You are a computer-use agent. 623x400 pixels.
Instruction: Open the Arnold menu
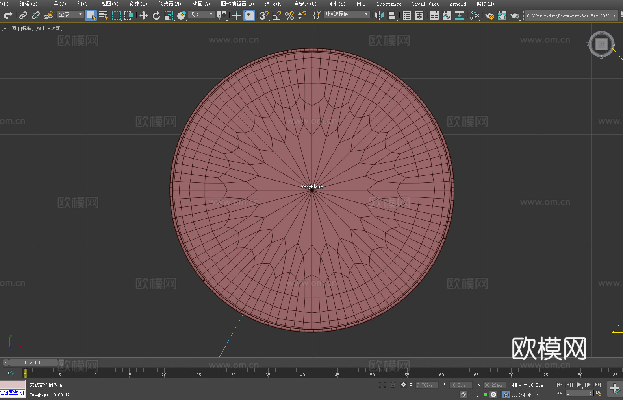click(458, 4)
